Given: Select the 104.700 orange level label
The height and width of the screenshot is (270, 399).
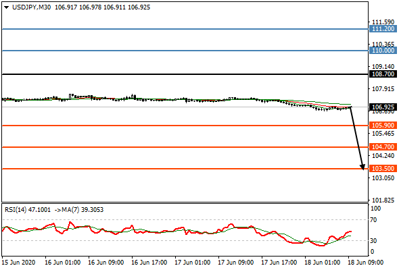Looking at the screenshot, I should pos(383,146).
